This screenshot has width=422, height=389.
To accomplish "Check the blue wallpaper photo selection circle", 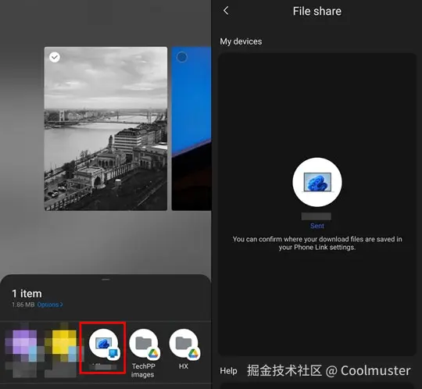I will [x=182, y=57].
